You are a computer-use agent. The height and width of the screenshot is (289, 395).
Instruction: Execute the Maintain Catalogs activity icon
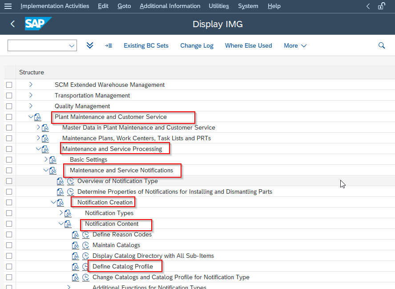(86, 245)
